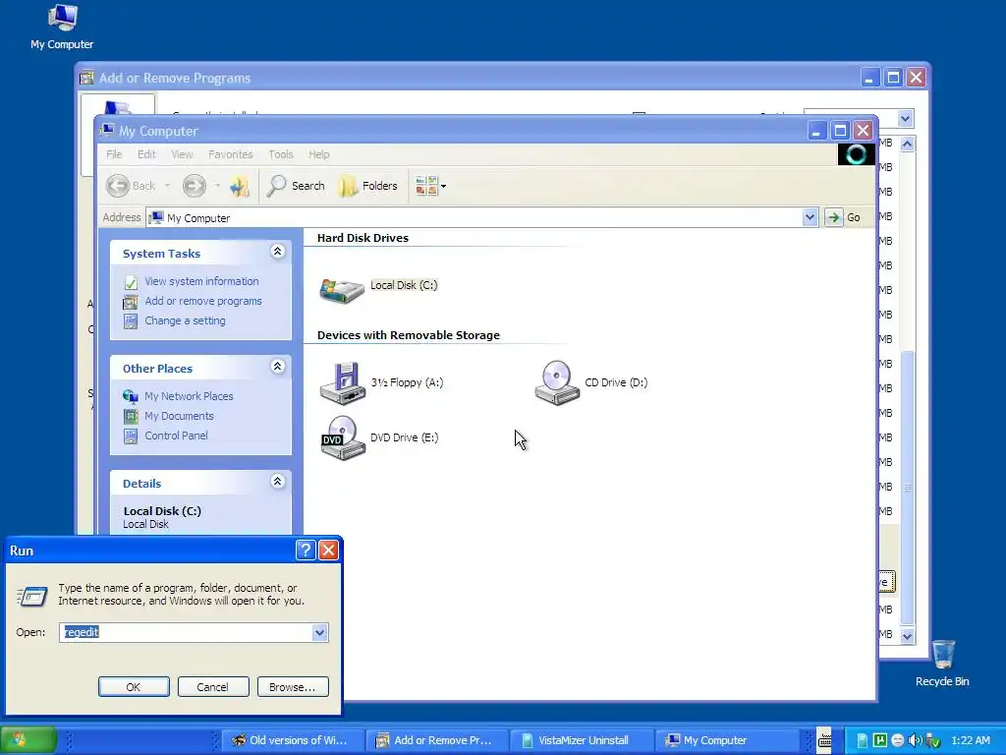Collapse the Other Places panel
This screenshot has height=755, width=1006.
(277, 367)
